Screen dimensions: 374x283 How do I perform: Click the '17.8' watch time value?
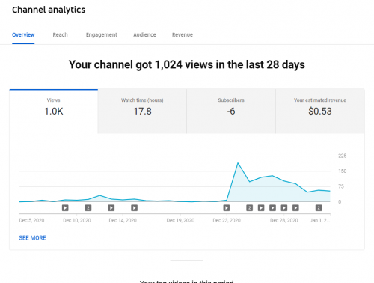point(142,112)
